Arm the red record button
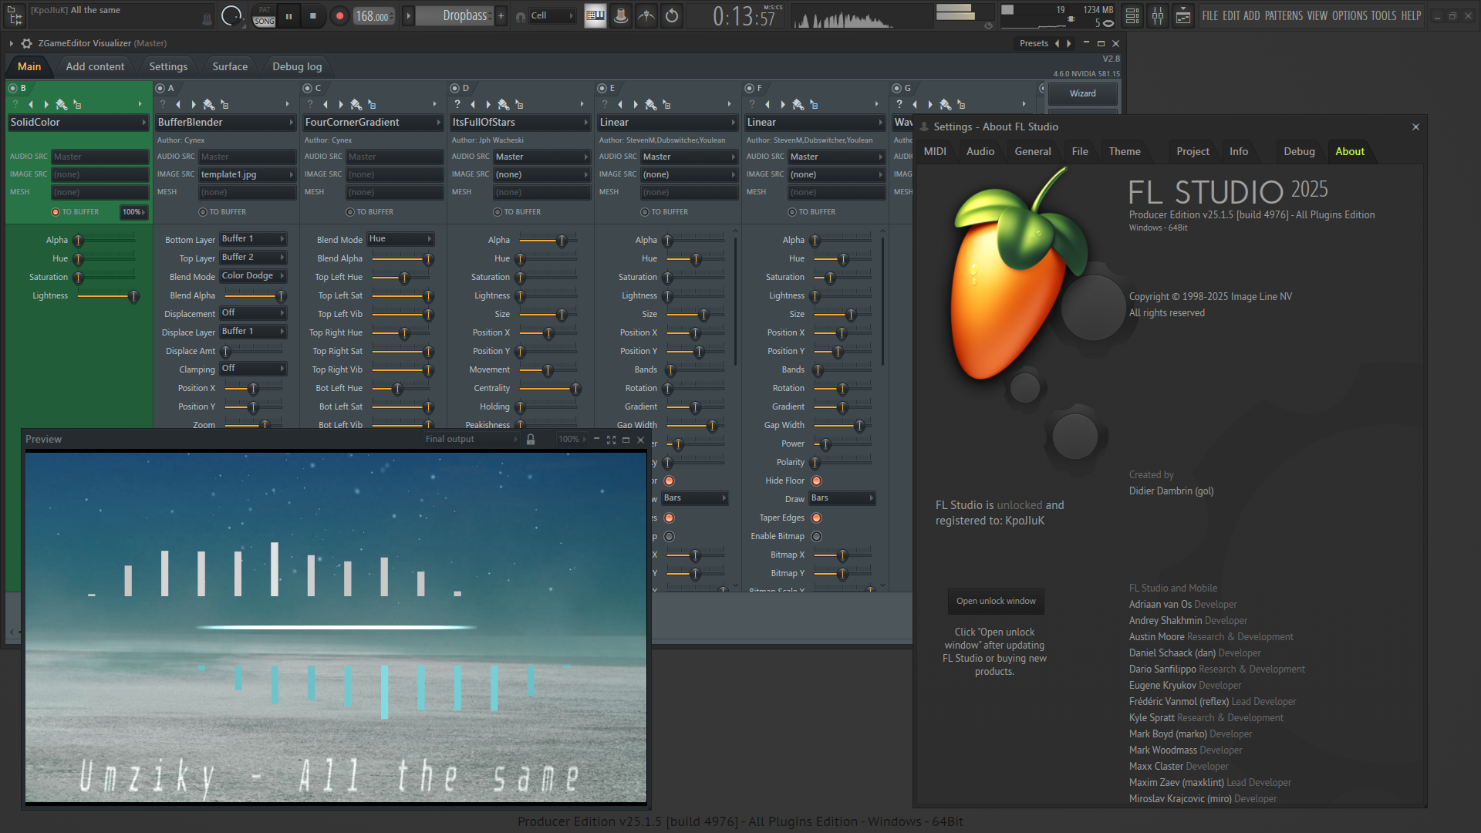The width and height of the screenshot is (1481, 833). click(339, 15)
